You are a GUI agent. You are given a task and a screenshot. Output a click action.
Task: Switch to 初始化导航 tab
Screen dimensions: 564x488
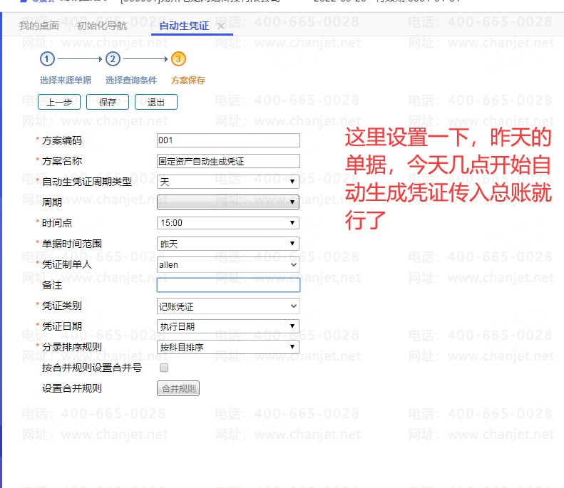pos(101,26)
